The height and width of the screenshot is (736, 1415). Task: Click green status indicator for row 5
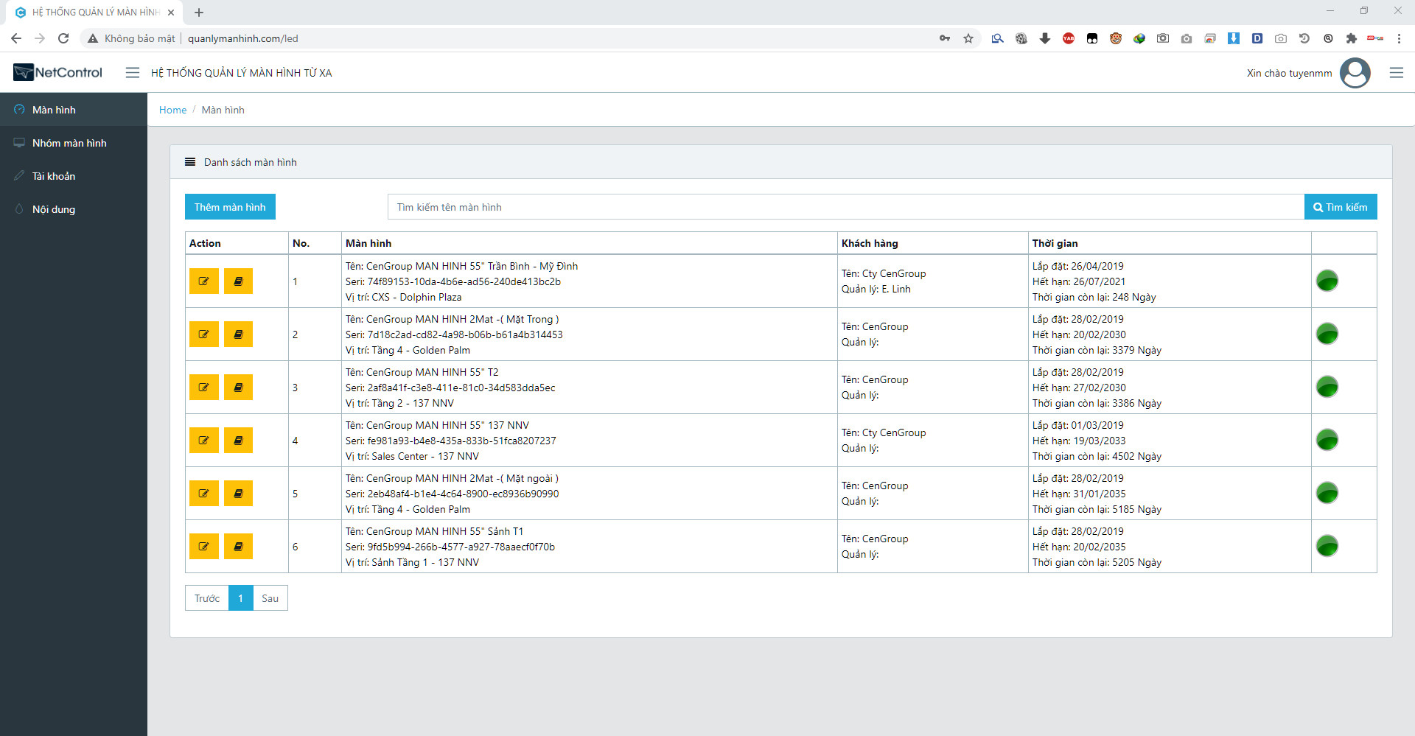[1327, 493]
